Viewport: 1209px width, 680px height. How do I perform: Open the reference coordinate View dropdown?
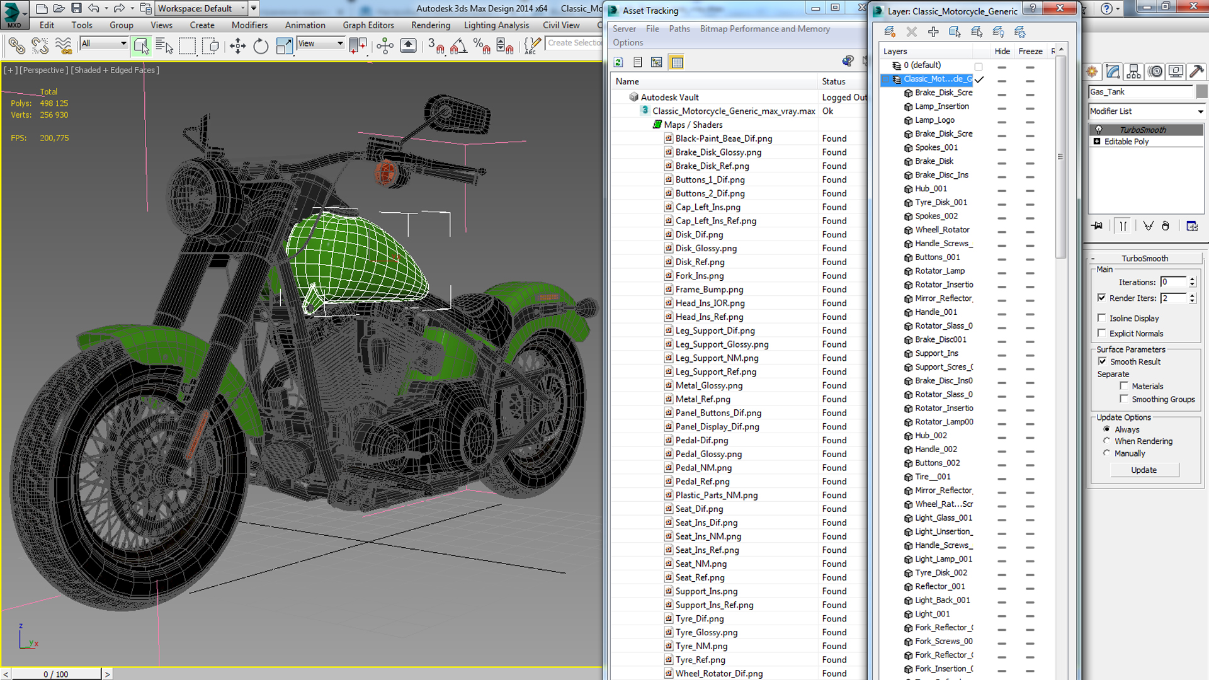(321, 43)
